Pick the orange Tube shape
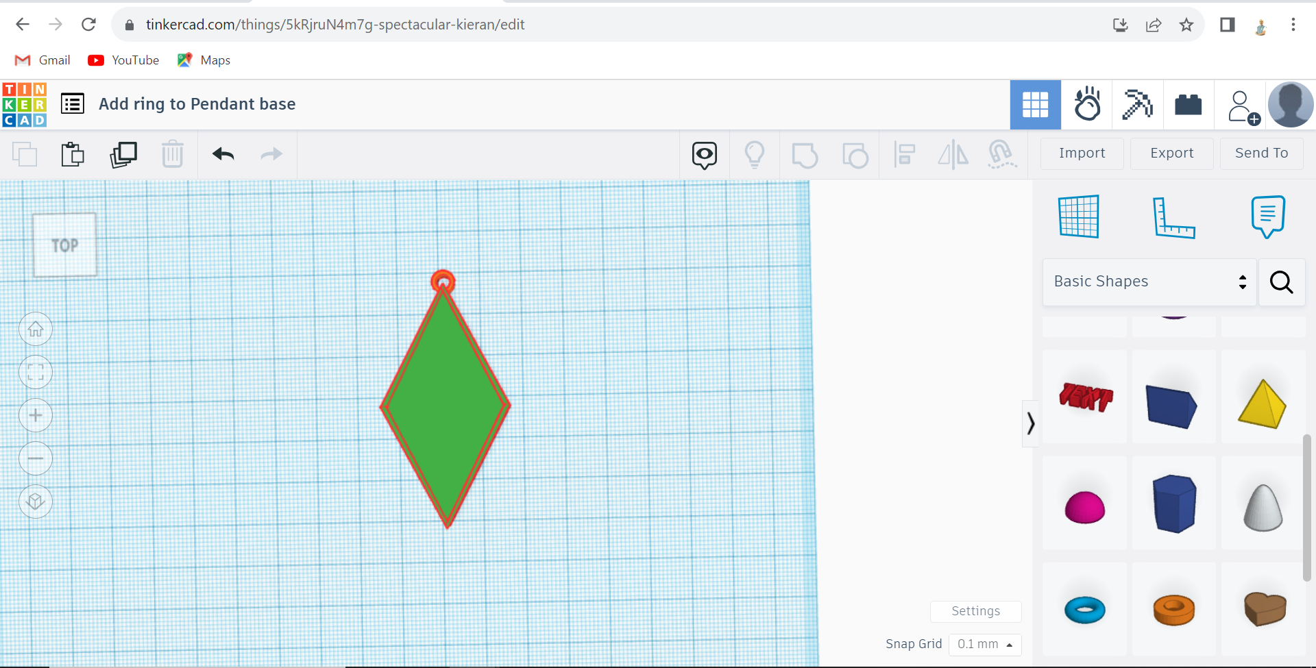This screenshot has height=668, width=1316. (x=1174, y=609)
